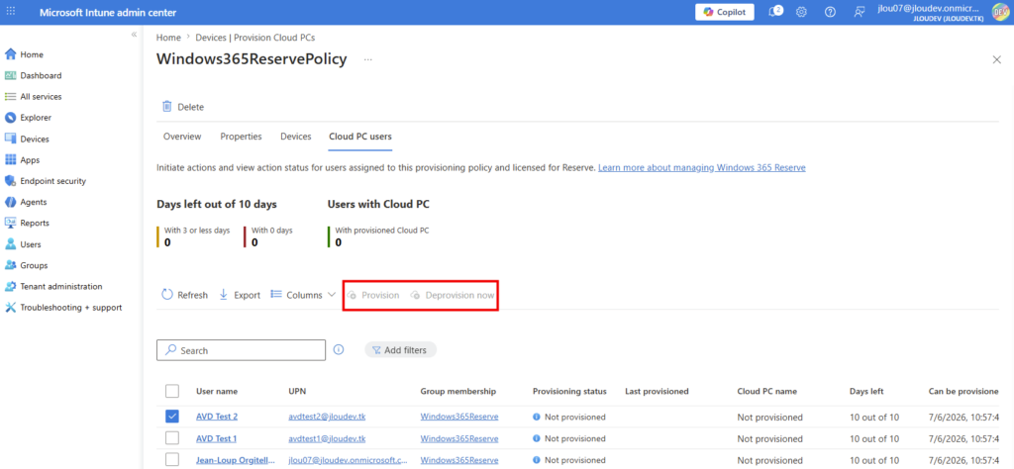The height and width of the screenshot is (469, 1014).
Task: Open the Learn more about Reserve link
Action: (702, 167)
